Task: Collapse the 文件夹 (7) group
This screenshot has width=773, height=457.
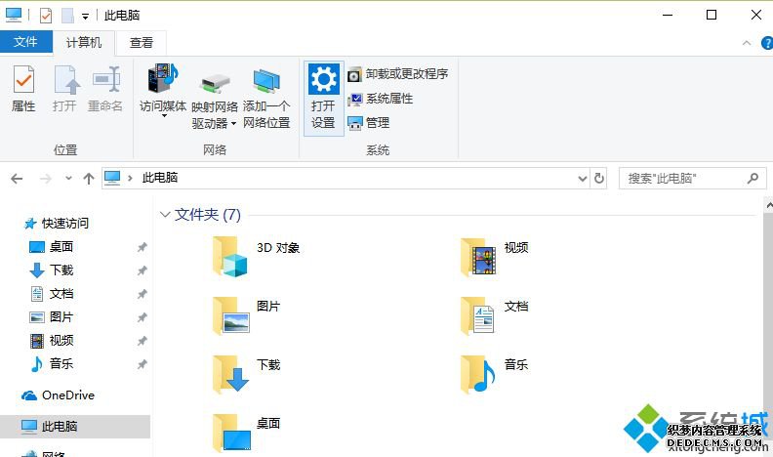Action: [165, 215]
